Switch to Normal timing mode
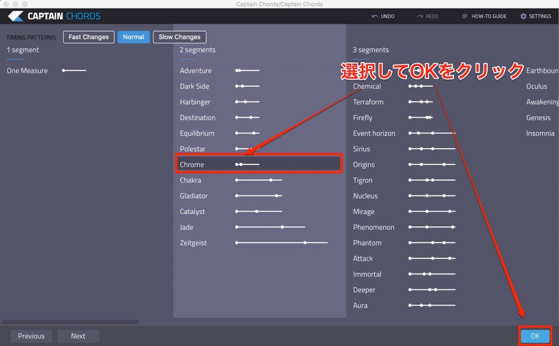 (x=133, y=37)
